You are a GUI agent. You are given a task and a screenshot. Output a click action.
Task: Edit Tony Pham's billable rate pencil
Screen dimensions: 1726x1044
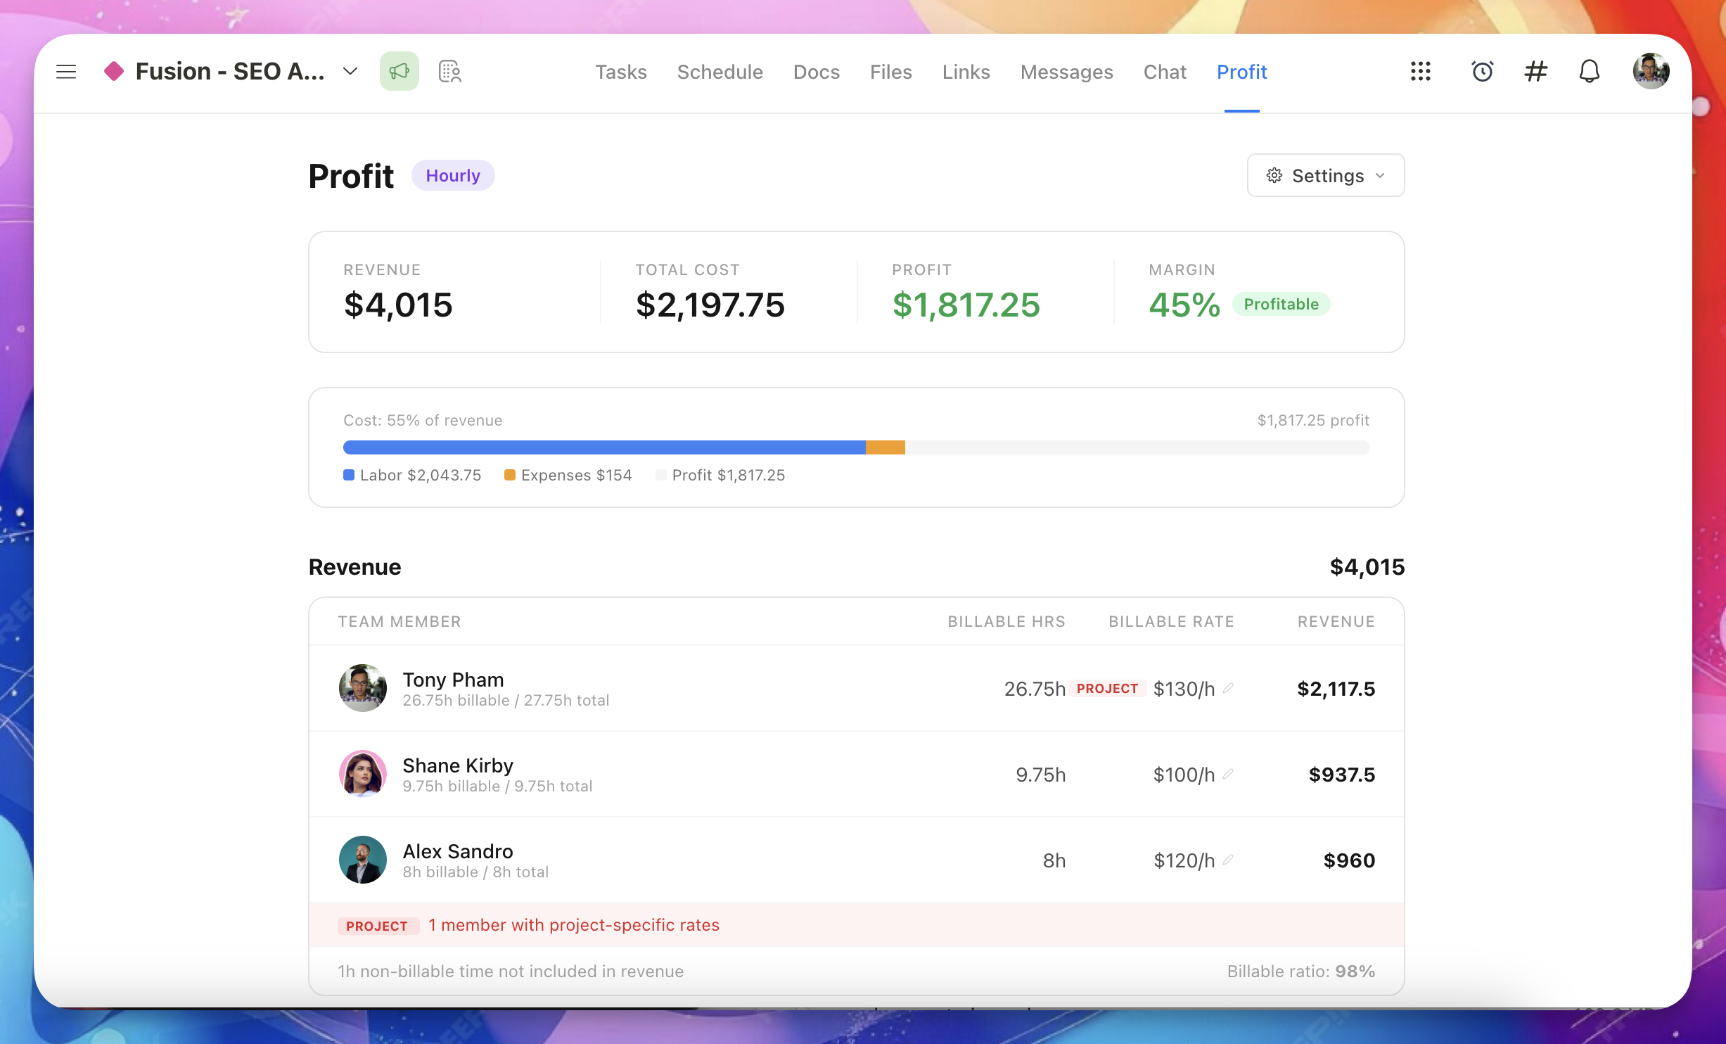1228,688
